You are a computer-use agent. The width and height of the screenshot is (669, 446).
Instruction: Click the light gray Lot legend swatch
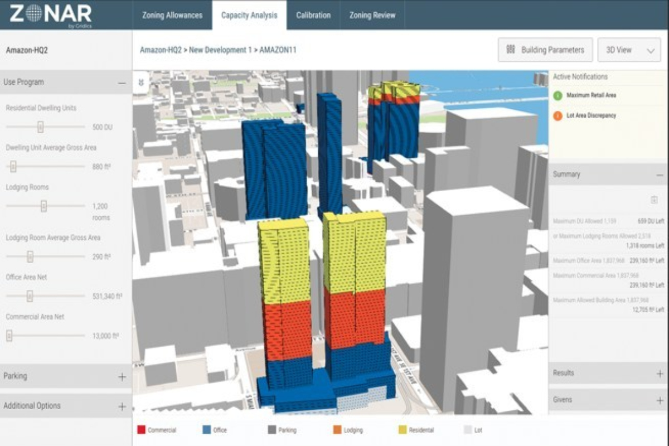tap(468, 430)
